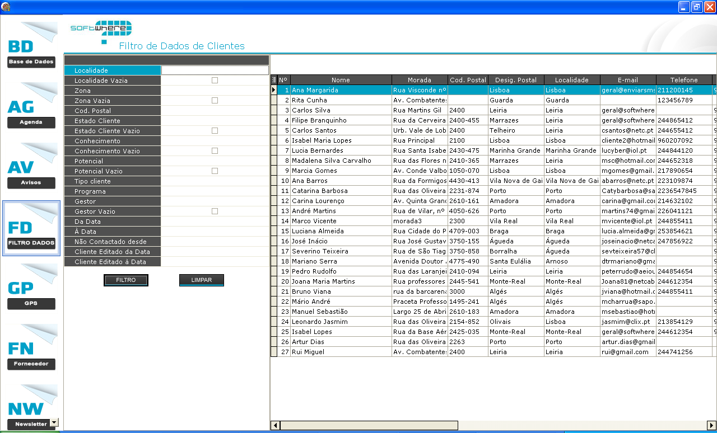Screen dimensions: 717x433
Task: Open the AG Agenda module
Action: click(x=31, y=106)
